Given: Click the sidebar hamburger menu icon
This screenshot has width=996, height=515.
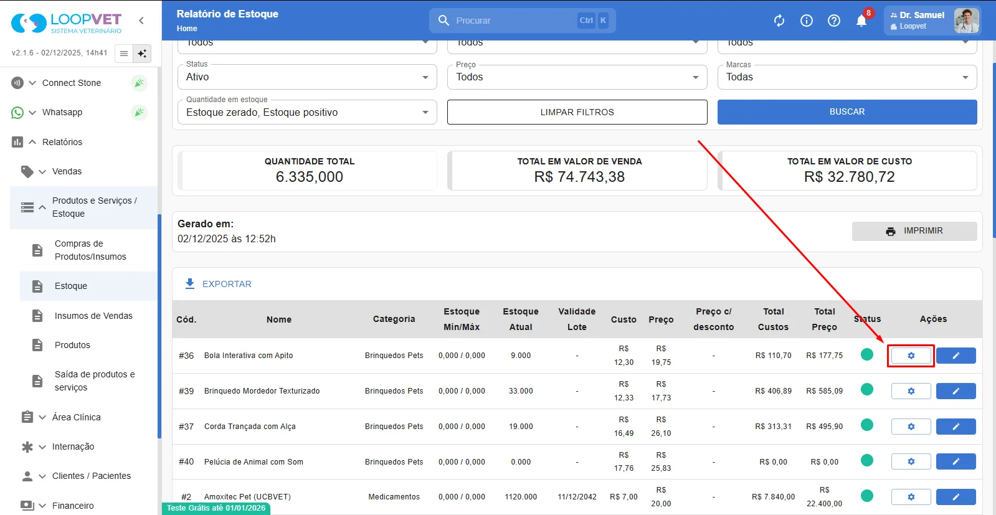Looking at the screenshot, I should coord(124,54).
